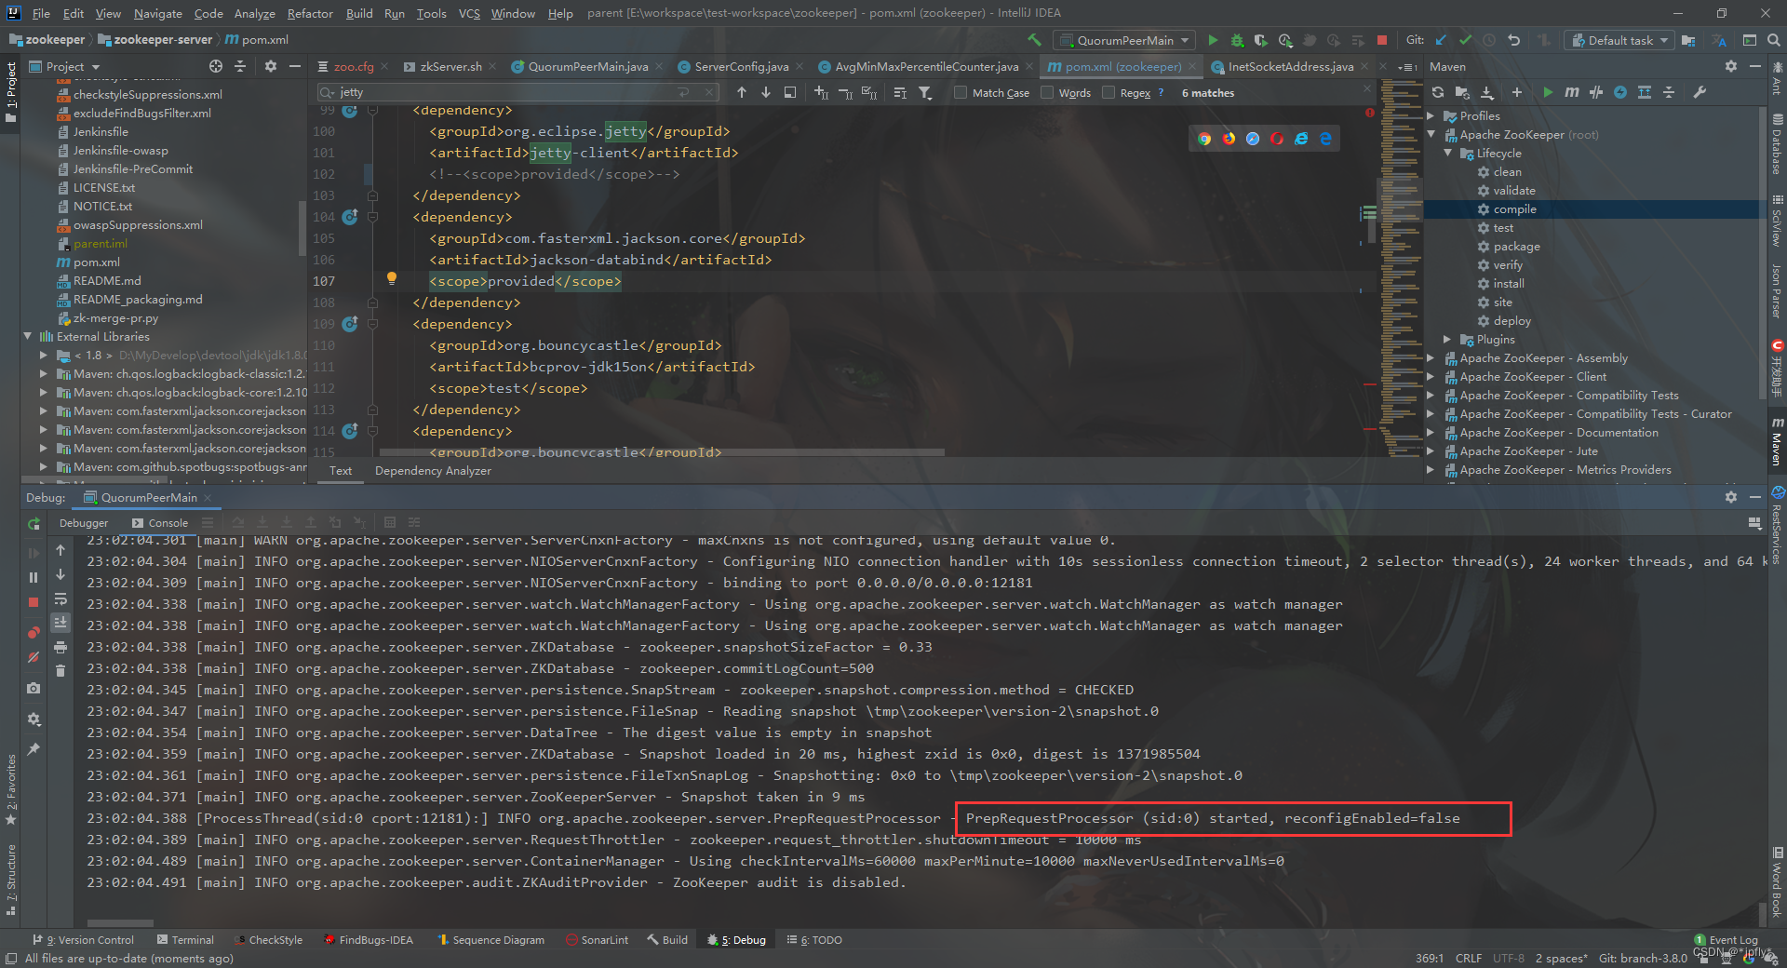Go to next search occurrence arrow
The width and height of the screenshot is (1787, 968).
pyautogui.click(x=766, y=92)
